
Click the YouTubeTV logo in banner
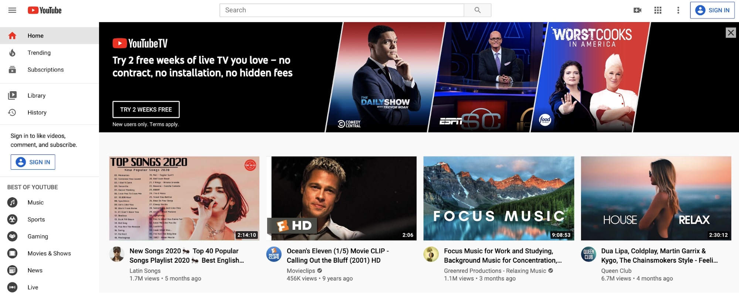click(x=140, y=43)
